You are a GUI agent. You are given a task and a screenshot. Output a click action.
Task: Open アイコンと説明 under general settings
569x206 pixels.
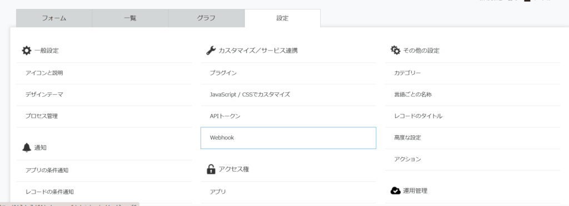[x=104, y=73]
